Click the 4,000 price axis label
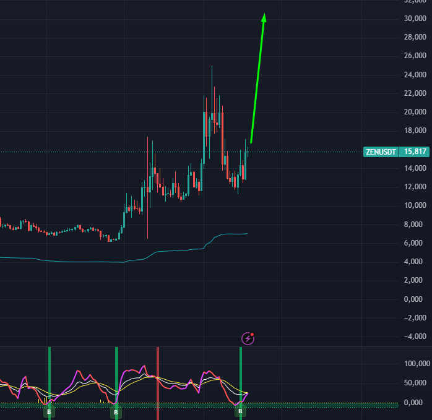 pos(415,262)
